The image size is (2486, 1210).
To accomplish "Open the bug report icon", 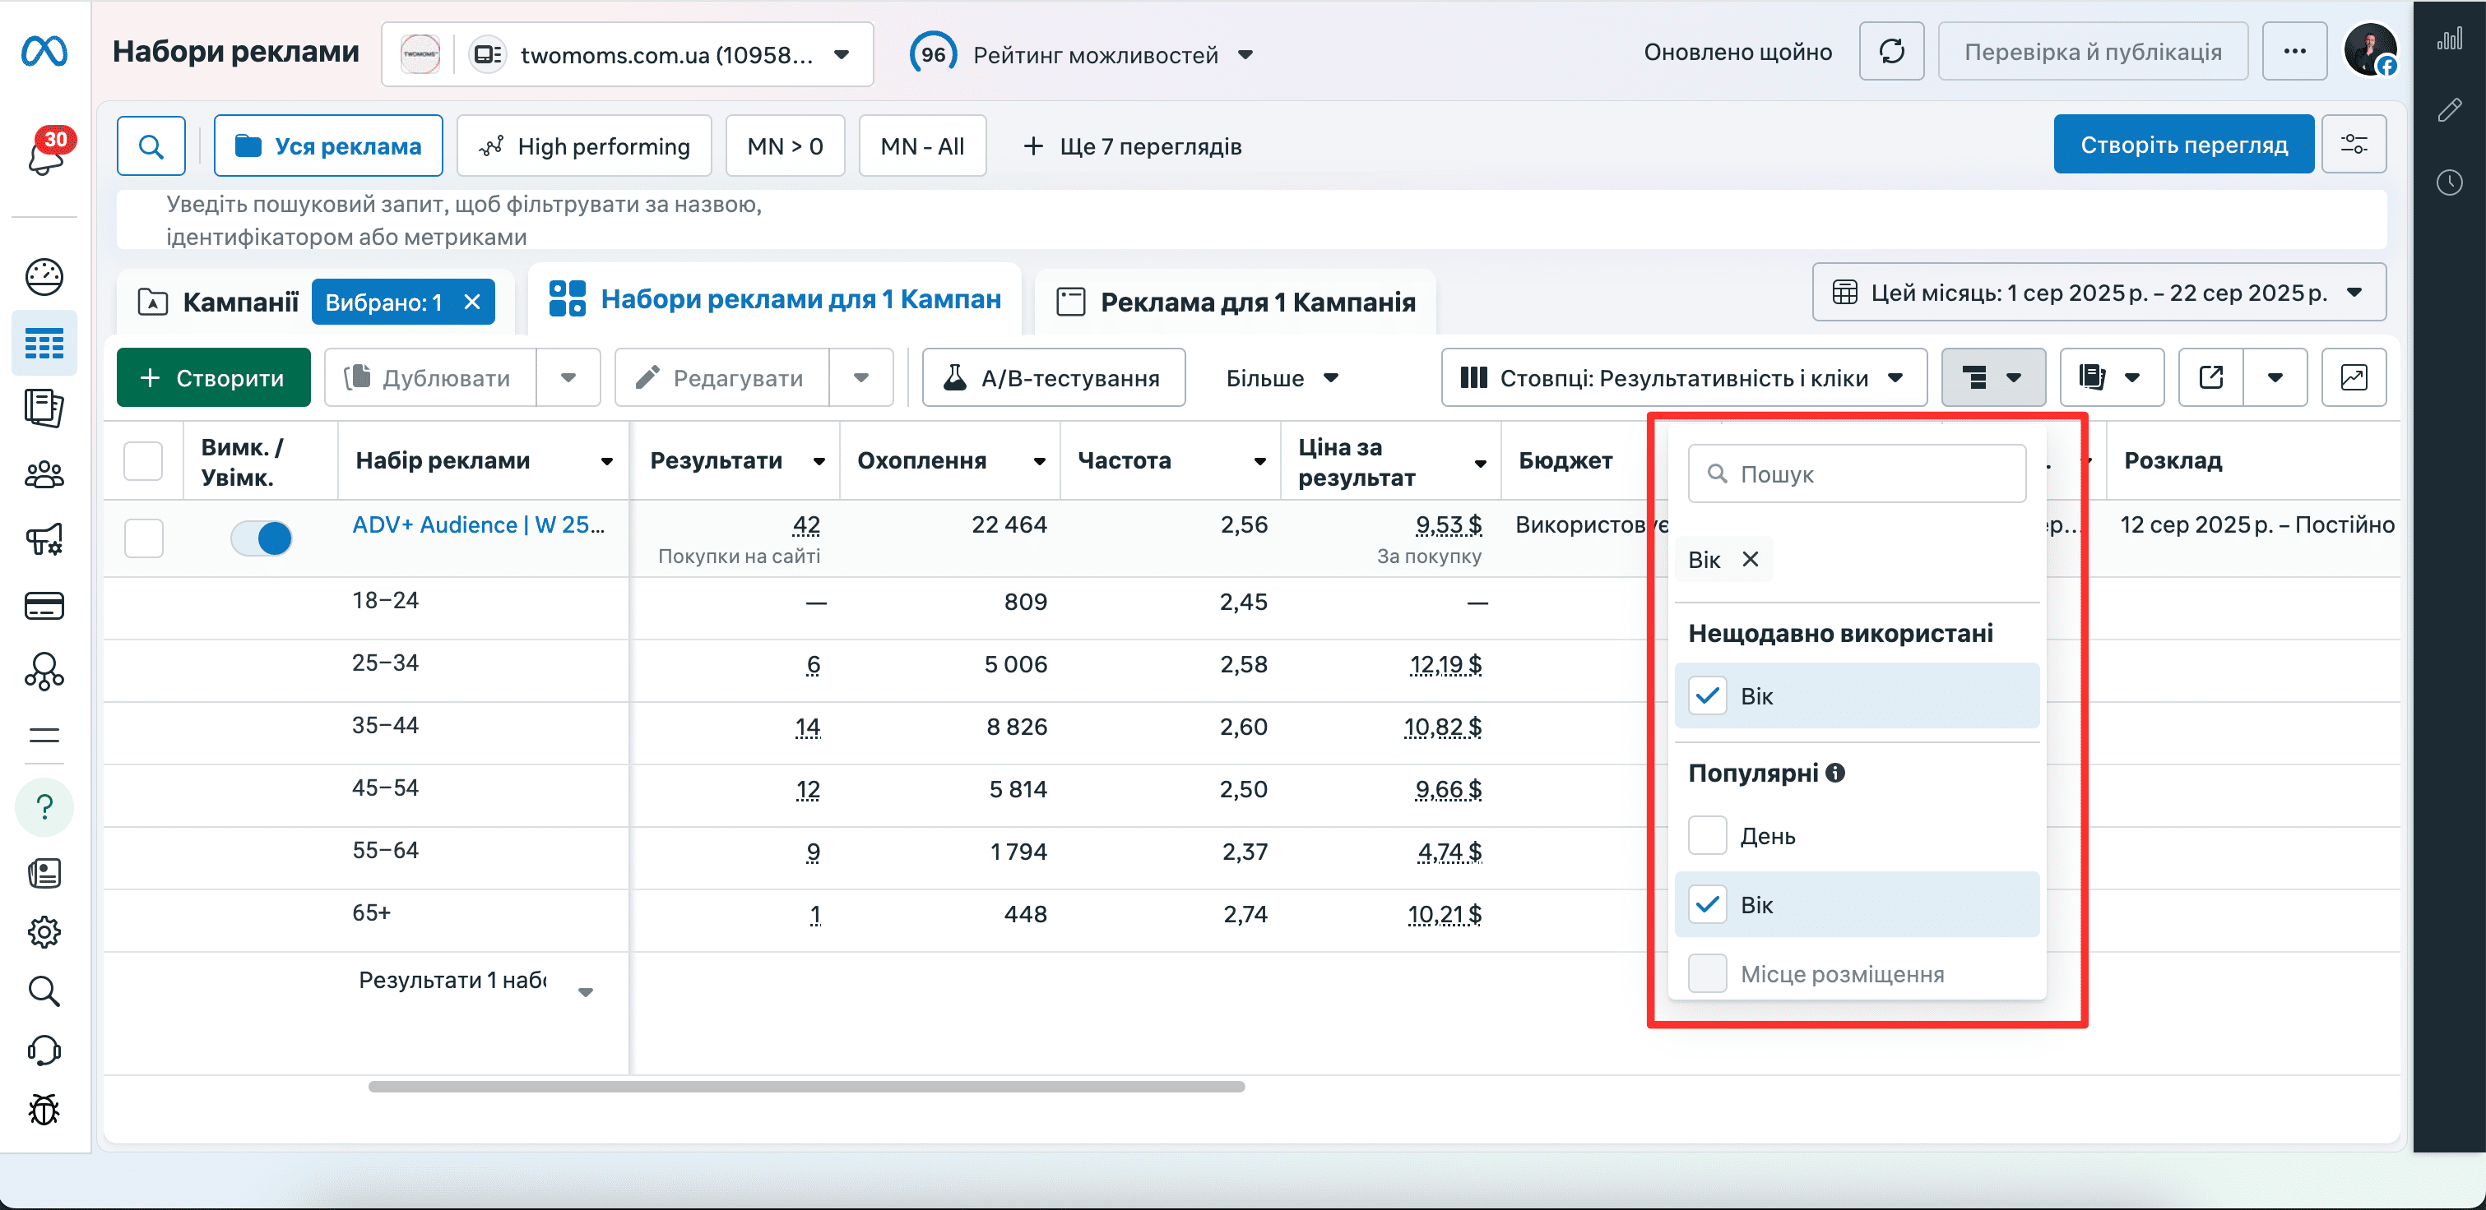I will [x=44, y=1109].
